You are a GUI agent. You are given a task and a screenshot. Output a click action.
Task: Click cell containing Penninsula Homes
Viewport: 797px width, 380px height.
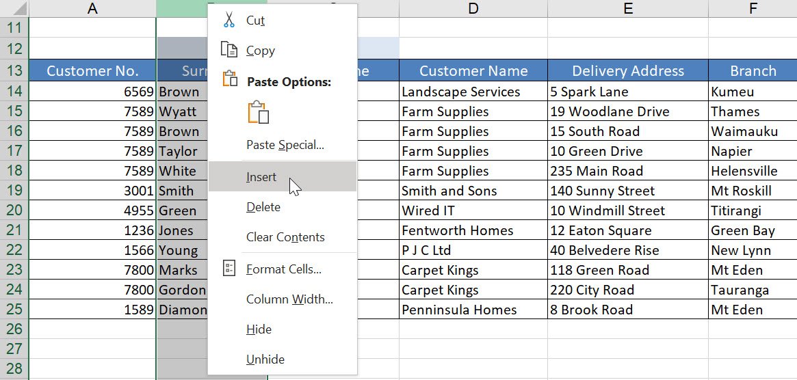coord(473,310)
